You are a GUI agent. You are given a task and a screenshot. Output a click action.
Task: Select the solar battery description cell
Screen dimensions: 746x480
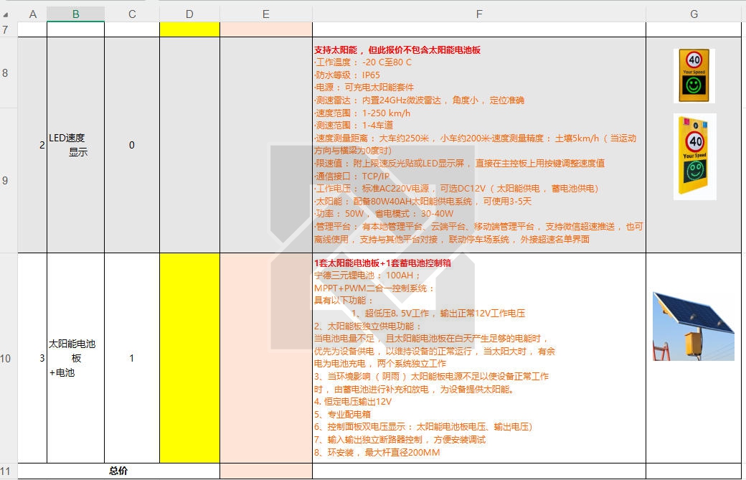coord(478,358)
